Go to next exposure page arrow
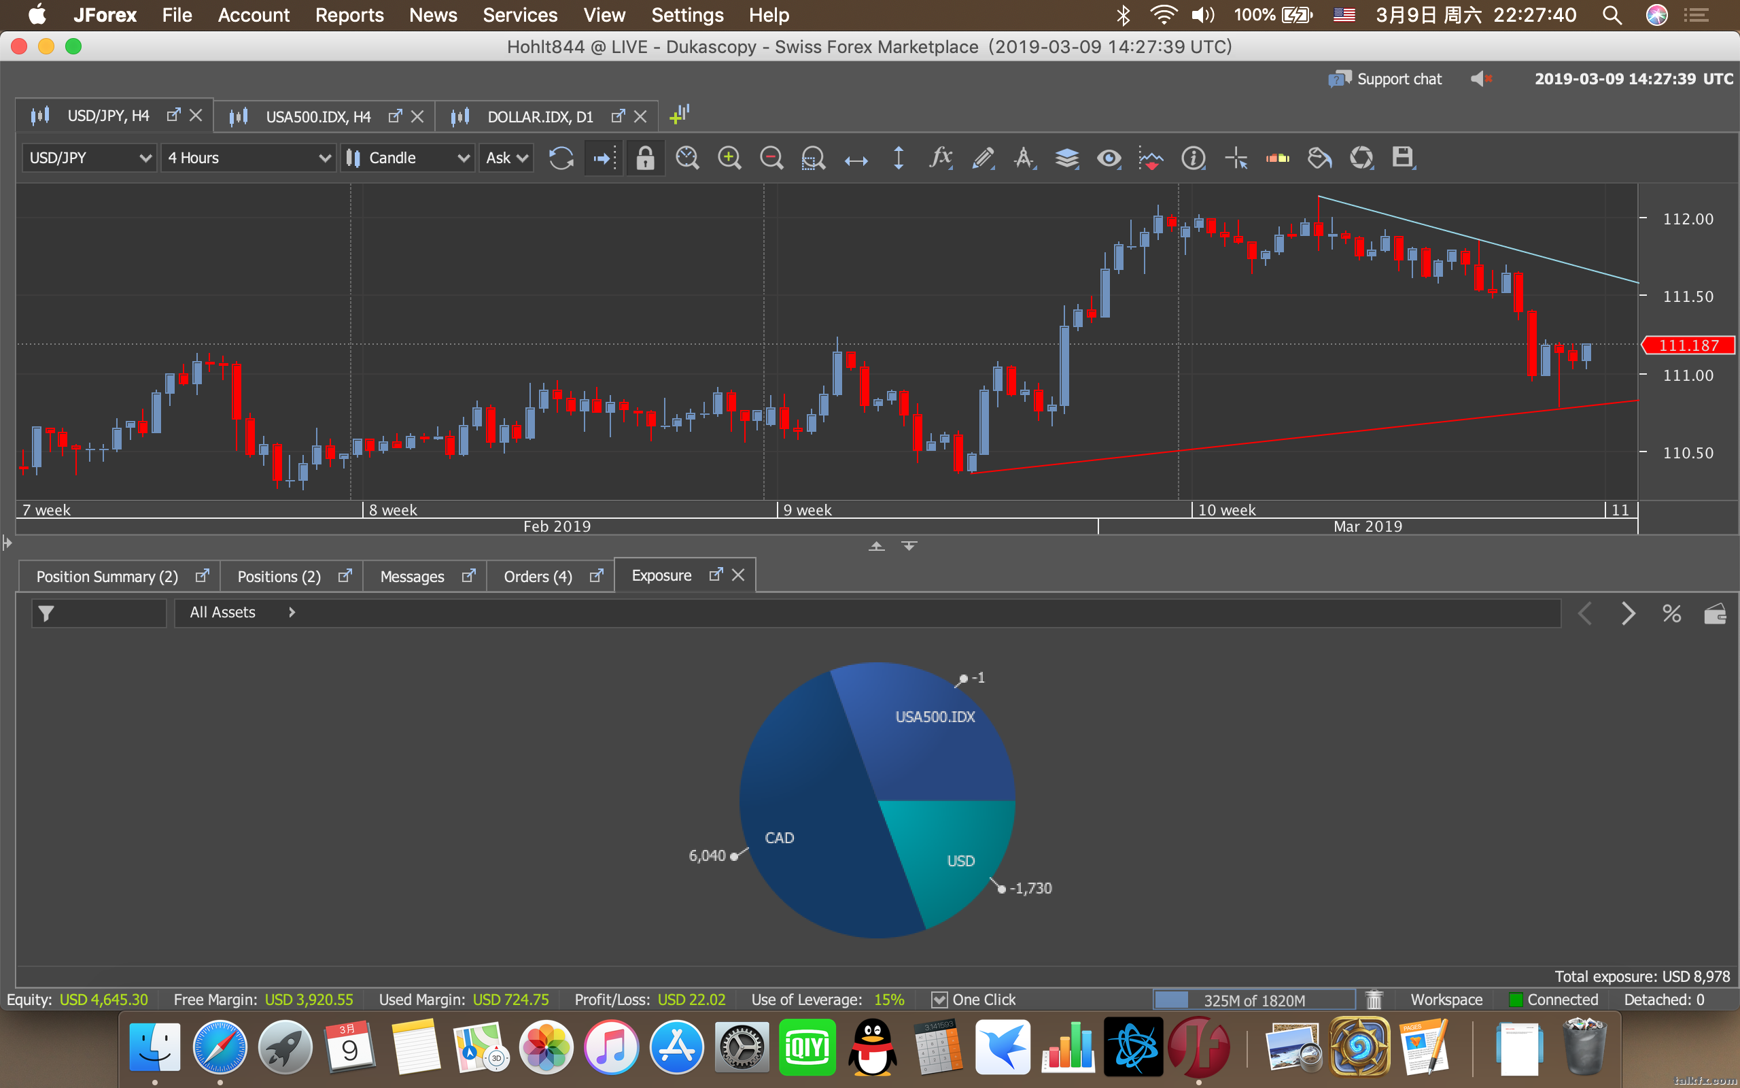Image resolution: width=1740 pixels, height=1088 pixels. 1628,614
